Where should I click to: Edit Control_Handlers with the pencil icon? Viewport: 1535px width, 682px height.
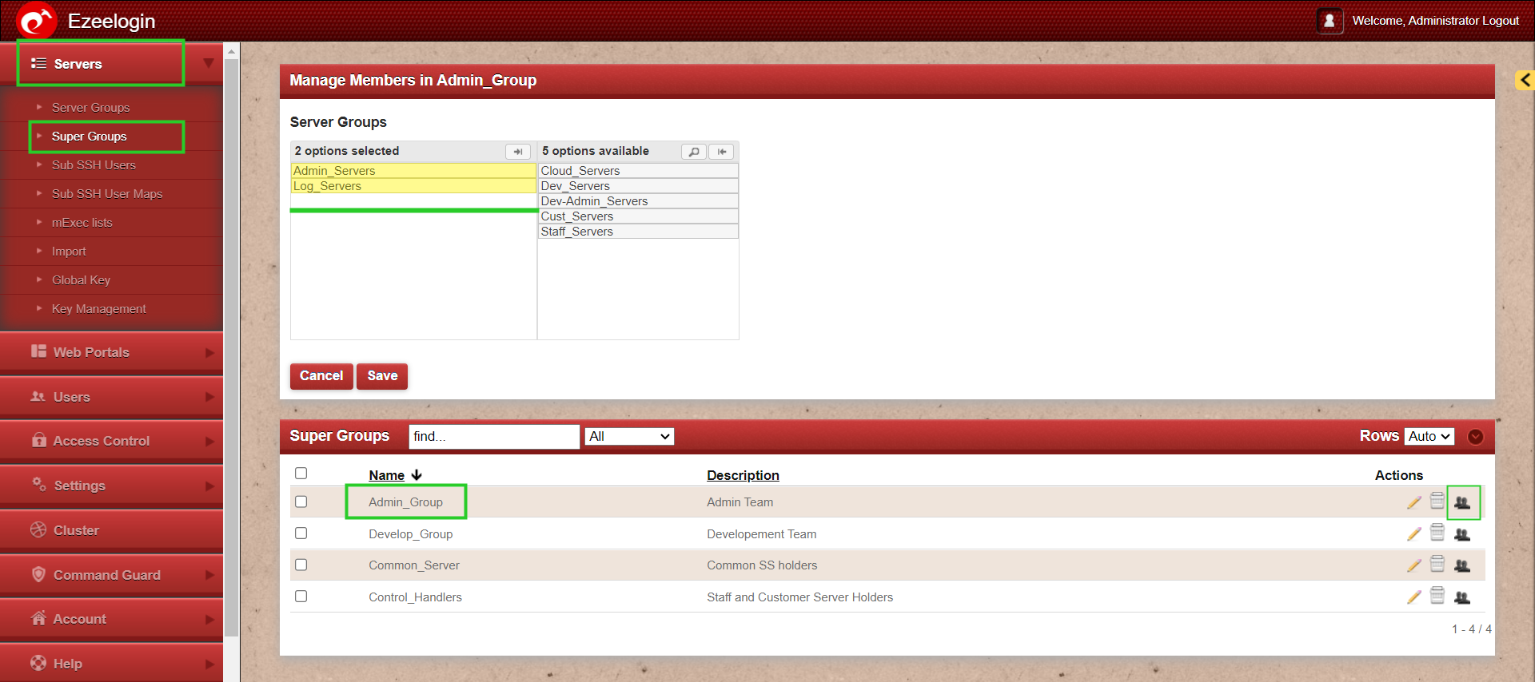[1414, 597]
